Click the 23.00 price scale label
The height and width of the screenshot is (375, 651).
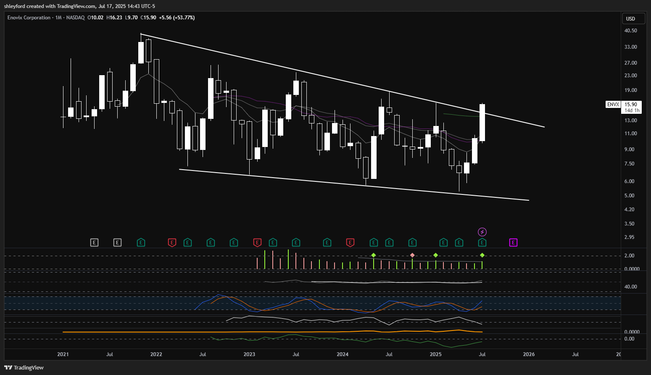(x=630, y=76)
